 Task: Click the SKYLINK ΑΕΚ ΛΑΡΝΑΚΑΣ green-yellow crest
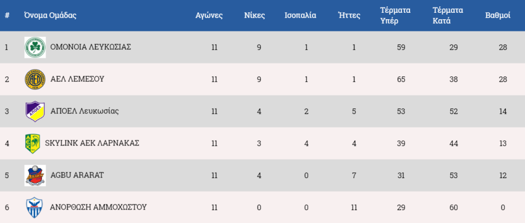[x=33, y=143]
